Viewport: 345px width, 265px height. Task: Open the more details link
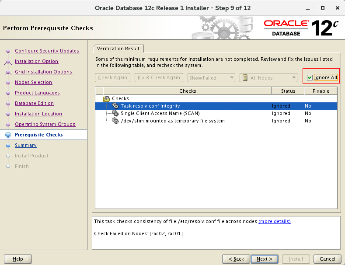coord(275,221)
